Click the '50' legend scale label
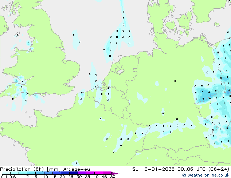The width and height of the screenshot is (231, 178). [x=113, y=177]
